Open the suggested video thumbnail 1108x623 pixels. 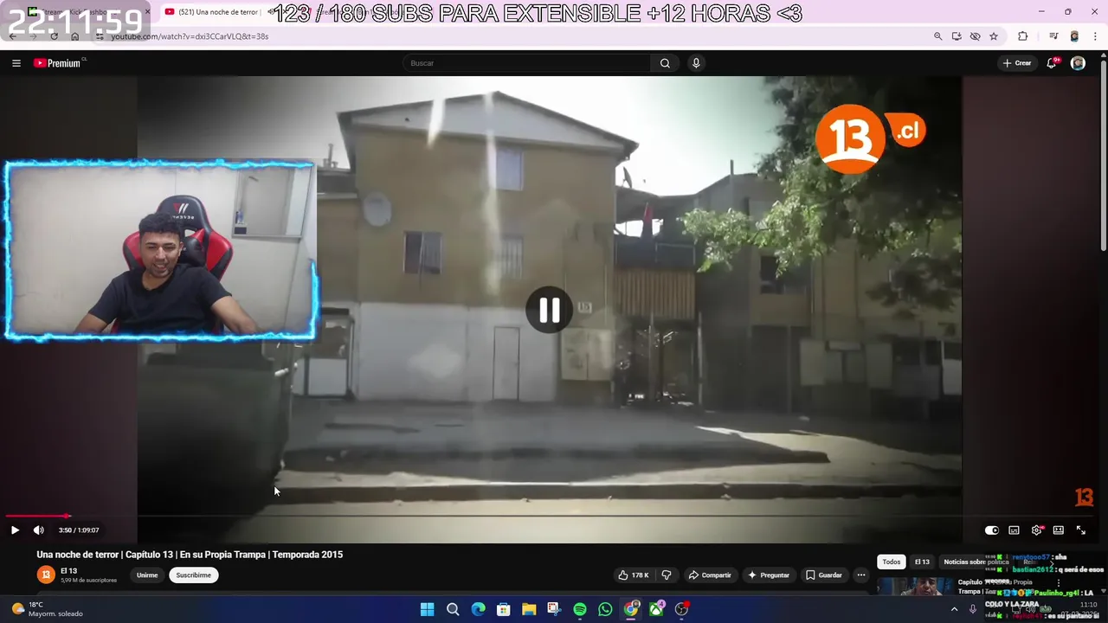click(x=916, y=586)
